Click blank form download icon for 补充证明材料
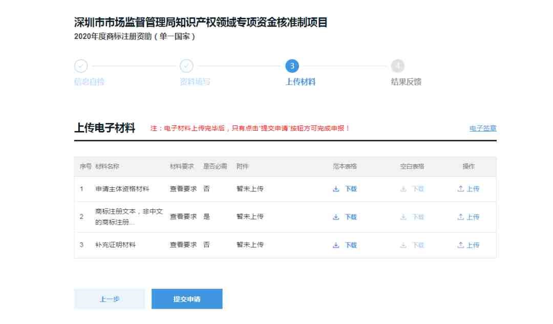Screen dimensions: 553x324 point(403,245)
